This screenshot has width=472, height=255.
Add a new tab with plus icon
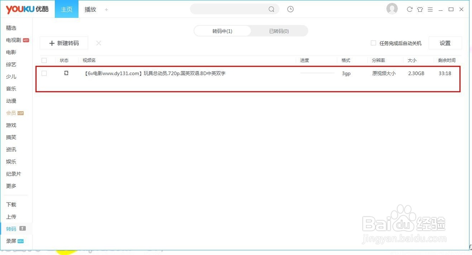(106, 9)
